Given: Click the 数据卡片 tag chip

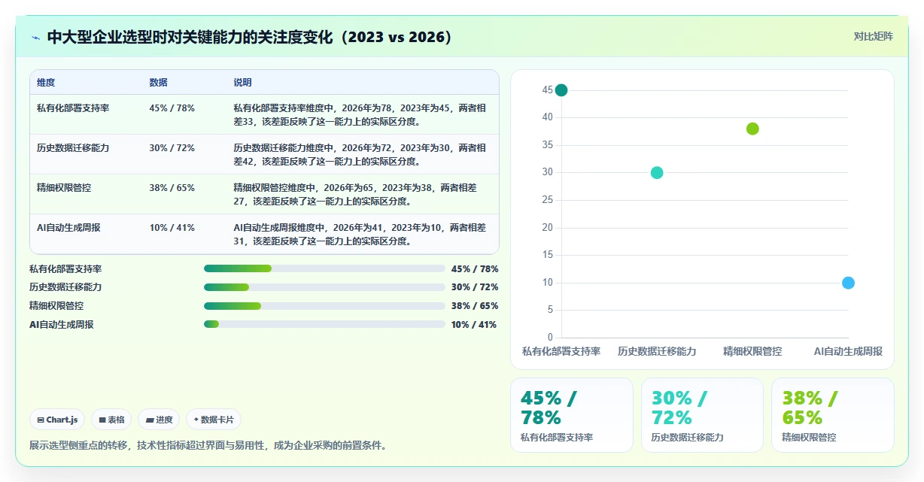Looking at the screenshot, I should tap(214, 420).
